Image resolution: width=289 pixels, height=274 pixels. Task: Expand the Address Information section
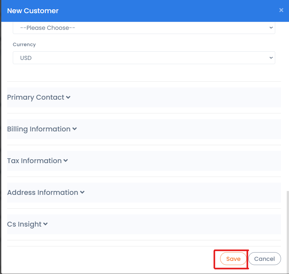coord(144,193)
